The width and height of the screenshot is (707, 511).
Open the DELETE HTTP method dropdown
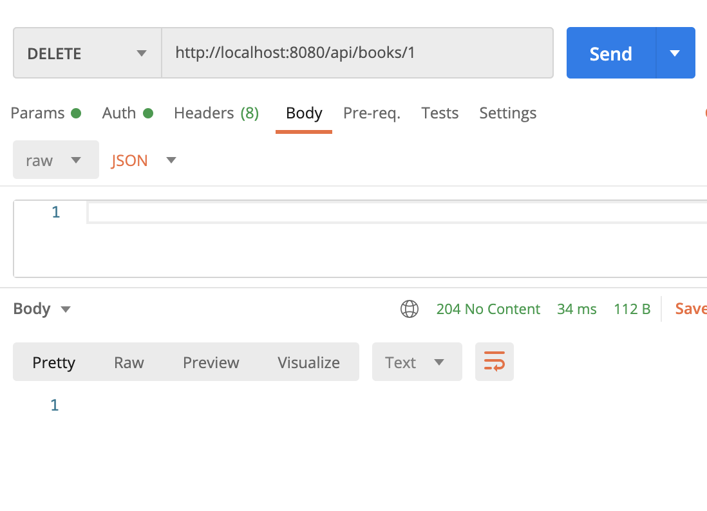[87, 53]
